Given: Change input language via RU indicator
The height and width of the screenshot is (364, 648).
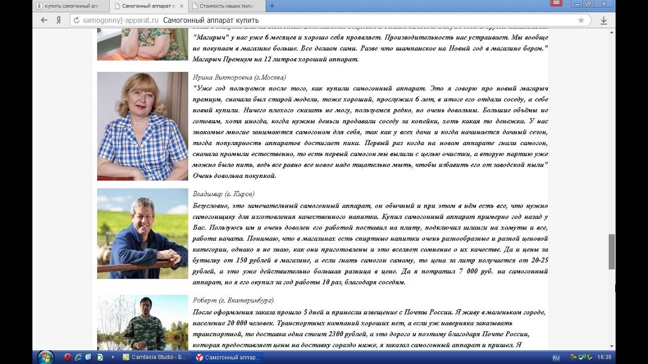Looking at the screenshot, I should 556,357.
